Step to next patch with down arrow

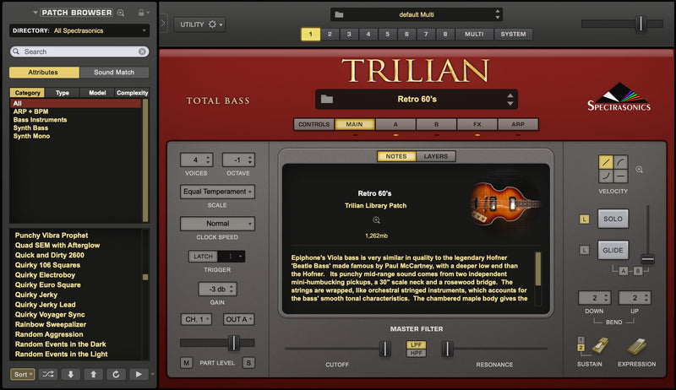coord(71,374)
